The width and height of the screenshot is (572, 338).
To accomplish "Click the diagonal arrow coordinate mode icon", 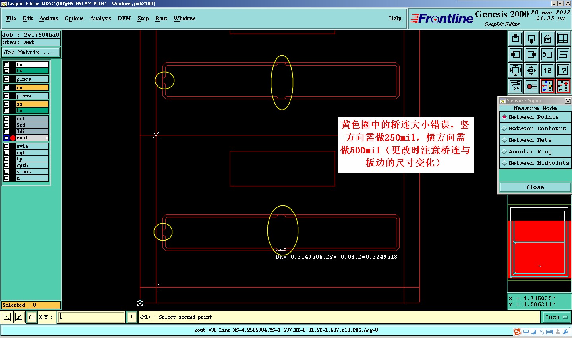I will tap(7, 317).
